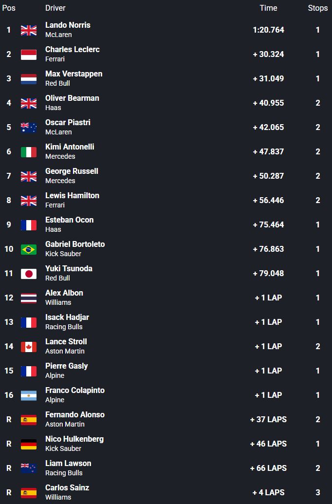This screenshot has height=504, width=332.
Task: Click the Brazilian flag beside Gabriel Bortoleto
Action: point(29,249)
